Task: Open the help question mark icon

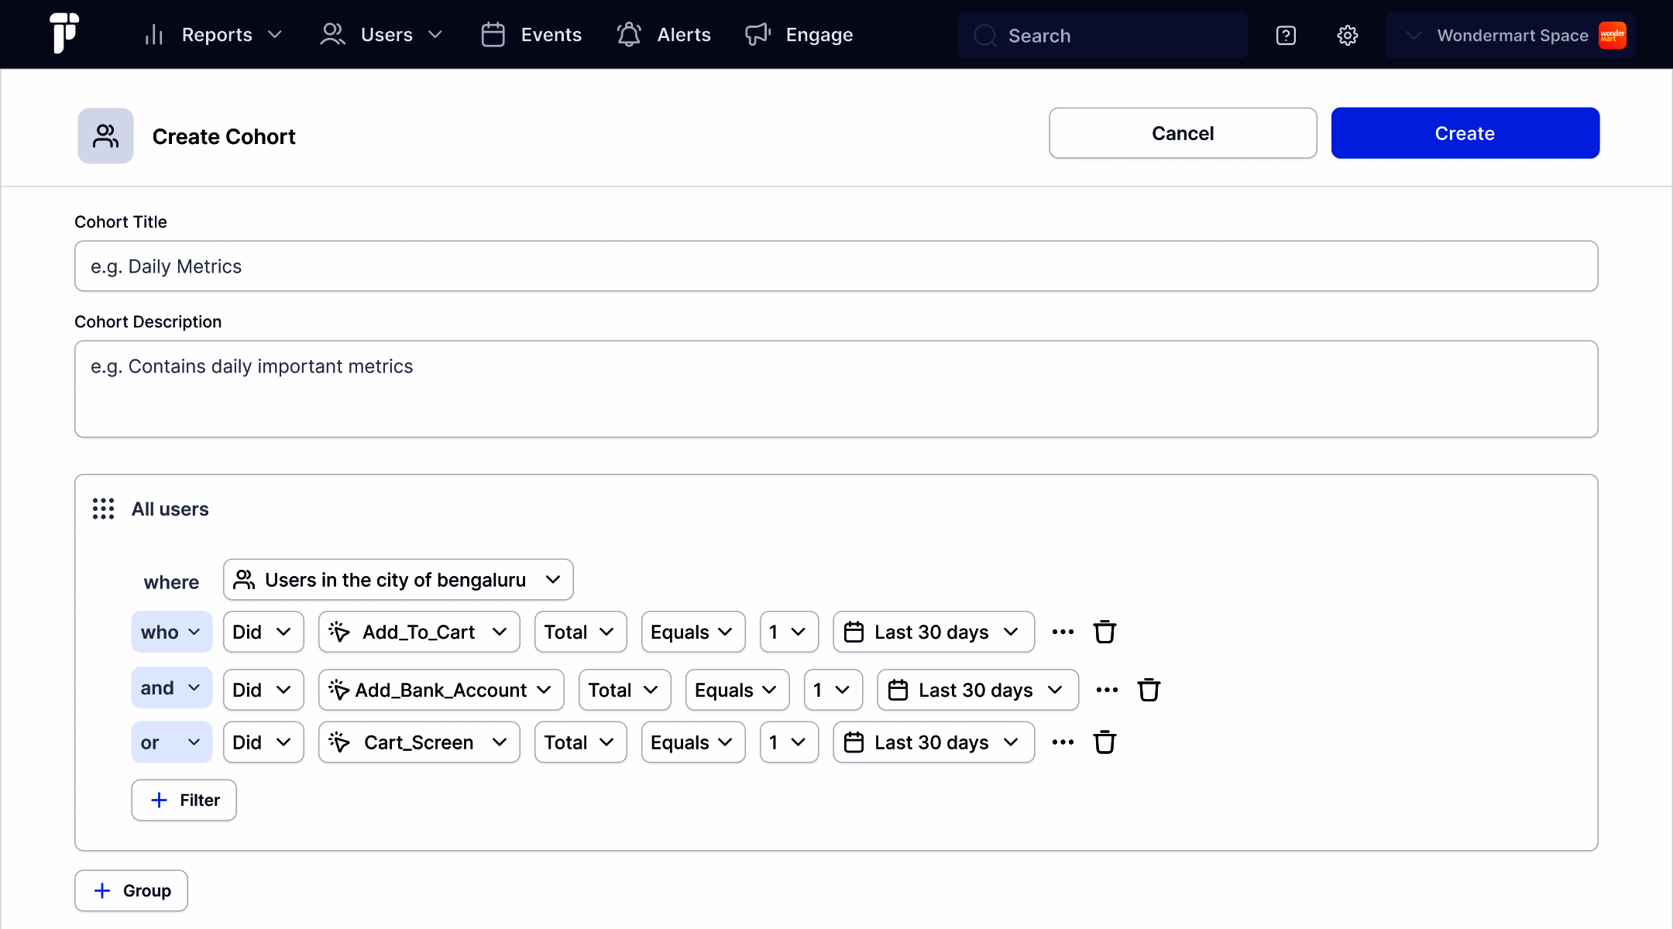Action: pyautogui.click(x=1286, y=36)
